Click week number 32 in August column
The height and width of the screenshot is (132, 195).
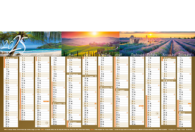coord(127,65)
